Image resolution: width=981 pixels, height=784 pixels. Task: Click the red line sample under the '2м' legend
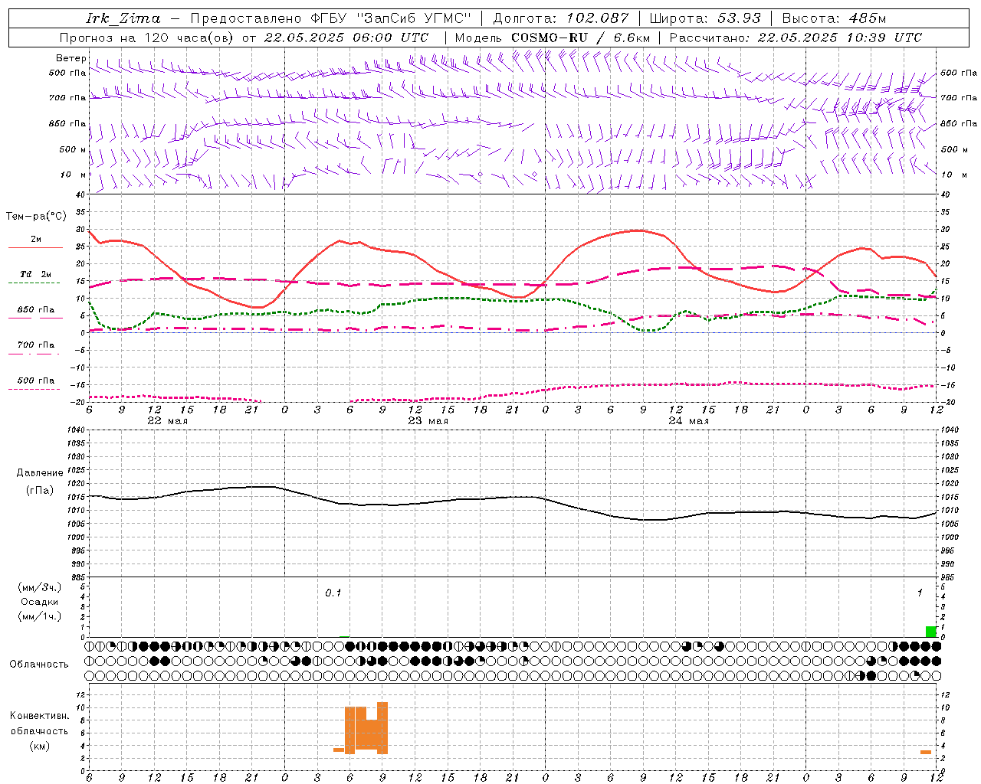(35, 247)
